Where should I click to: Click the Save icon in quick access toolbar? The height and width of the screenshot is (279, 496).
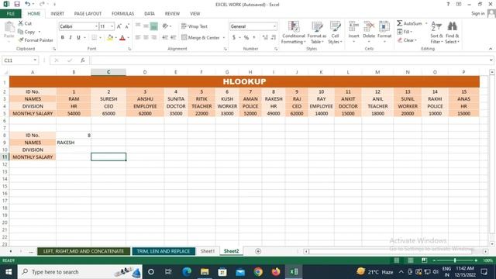click(17, 4)
